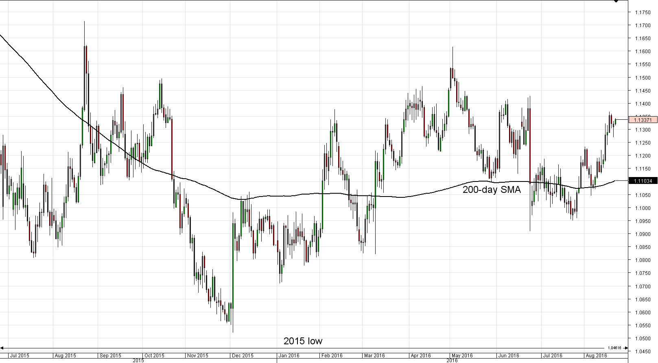Image resolution: width=658 pixels, height=363 pixels.
Task: Click the 1.1050 price axis label
Action: (x=643, y=195)
